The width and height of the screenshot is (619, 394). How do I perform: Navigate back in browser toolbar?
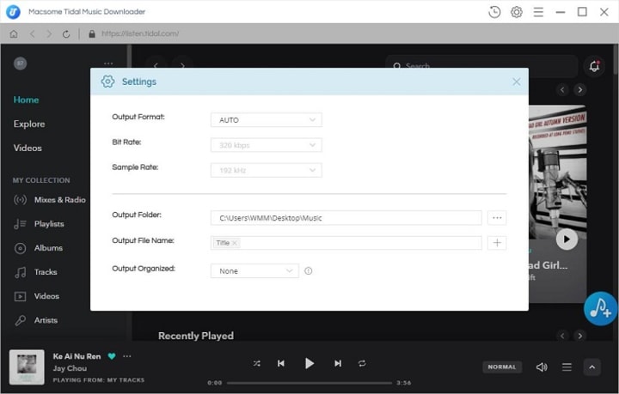tap(33, 33)
